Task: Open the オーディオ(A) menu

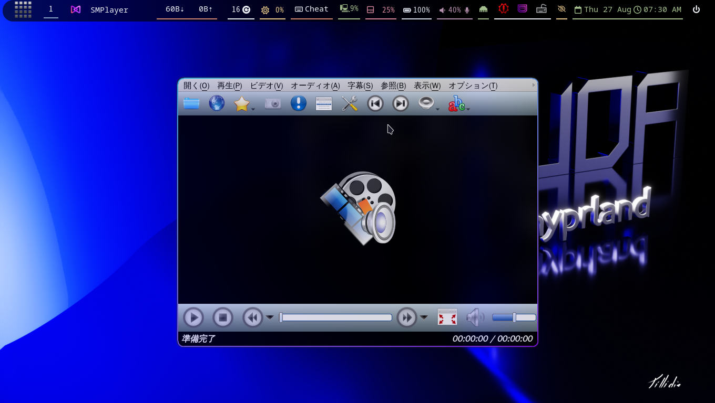Action: pos(315,86)
